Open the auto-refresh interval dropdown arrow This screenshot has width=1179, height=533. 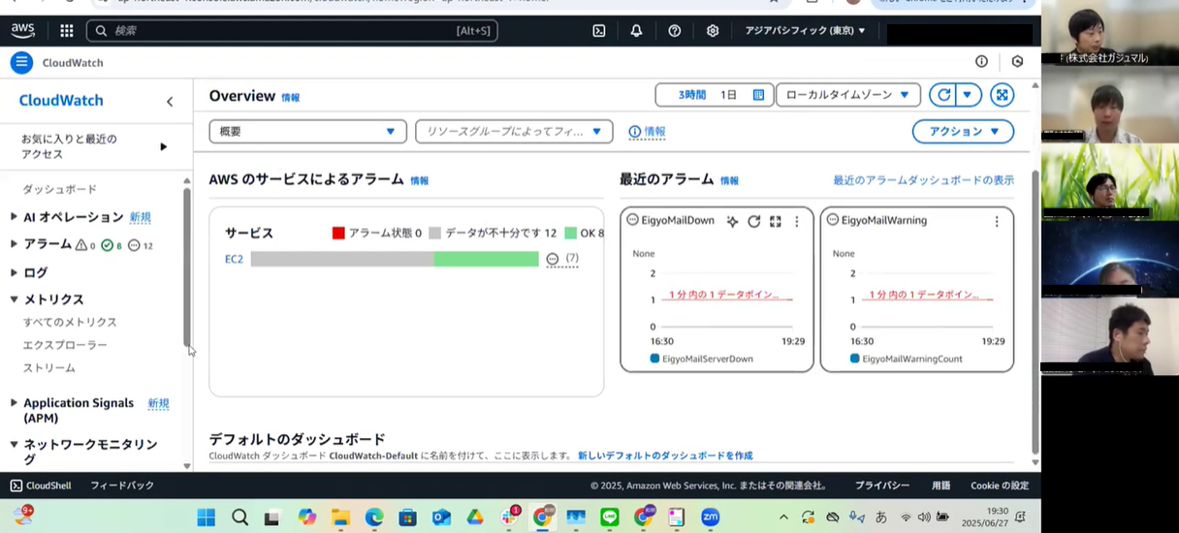click(968, 95)
